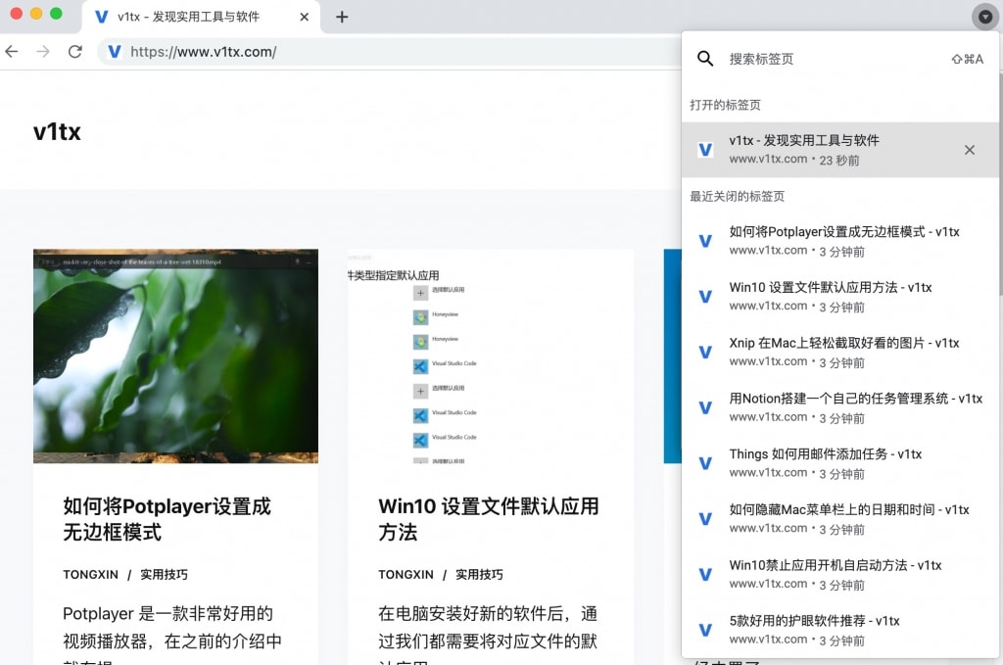Click the macOS yellow minimize button

coord(36,14)
